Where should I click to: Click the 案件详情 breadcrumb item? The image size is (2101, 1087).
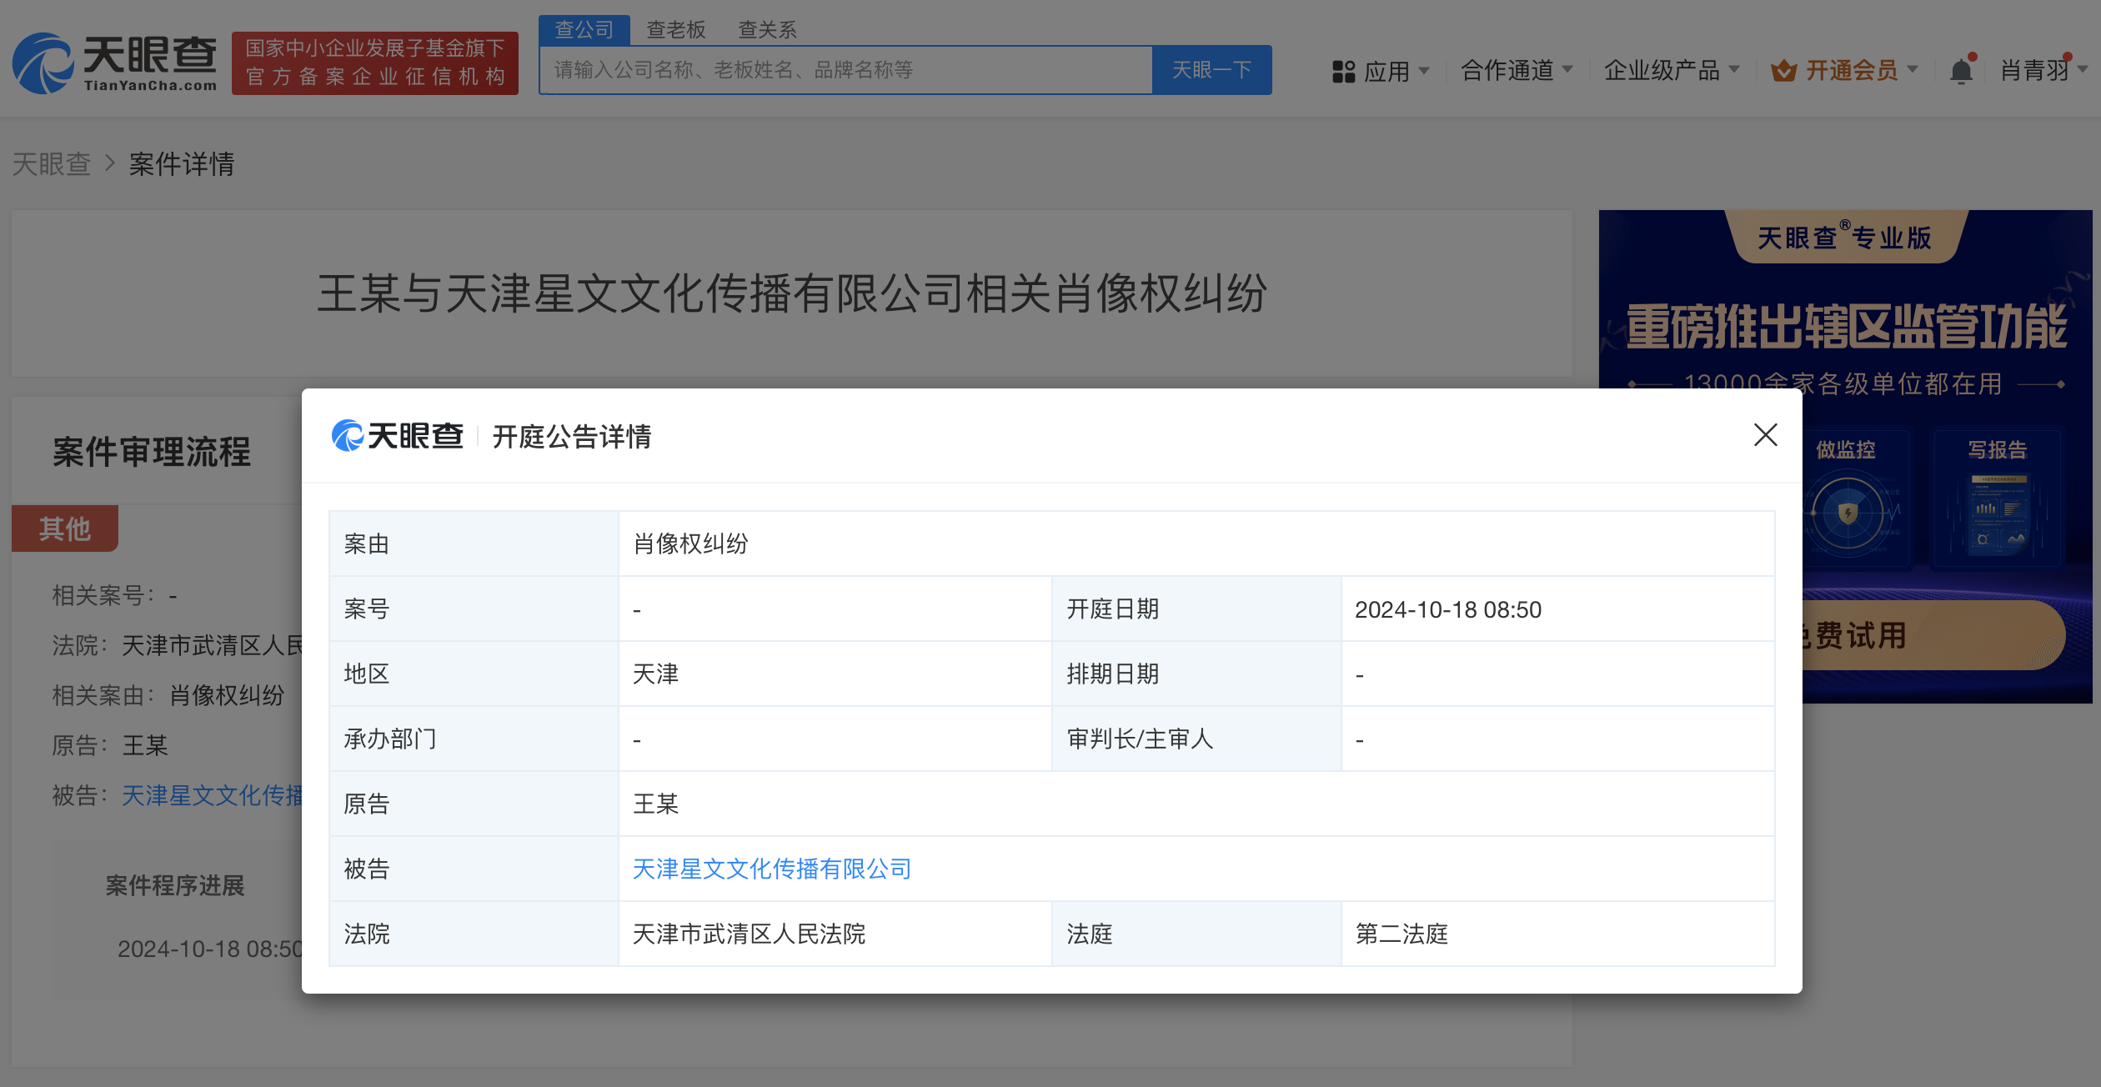pyautogui.click(x=181, y=164)
